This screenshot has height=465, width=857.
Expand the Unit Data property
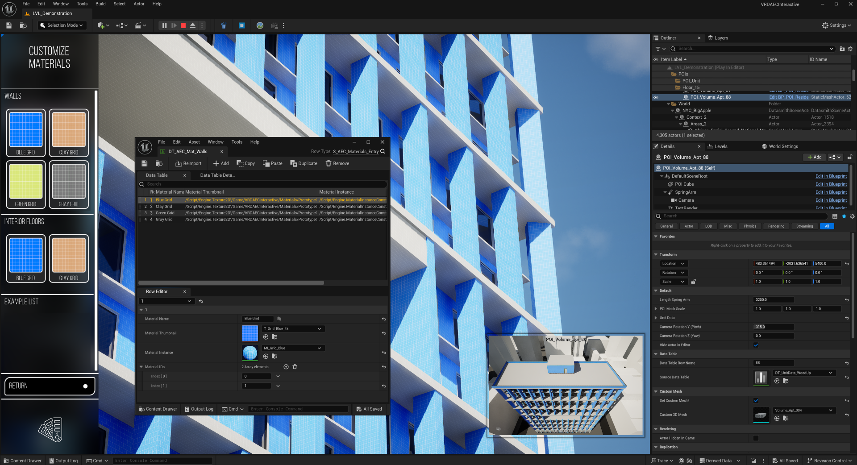pyautogui.click(x=656, y=318)
